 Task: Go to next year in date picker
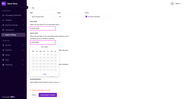point(57,47)
